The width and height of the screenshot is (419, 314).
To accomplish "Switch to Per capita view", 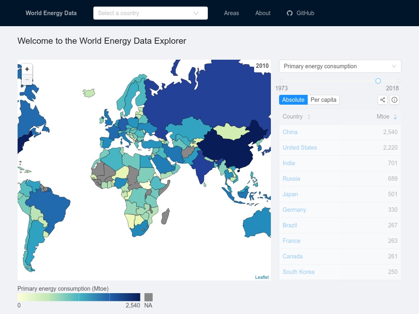I will [x=323, y=100].
